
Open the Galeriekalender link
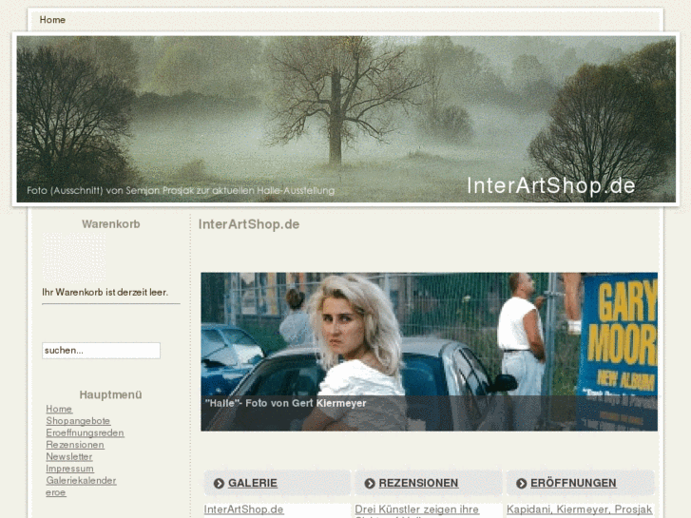(x=81, y=481)
